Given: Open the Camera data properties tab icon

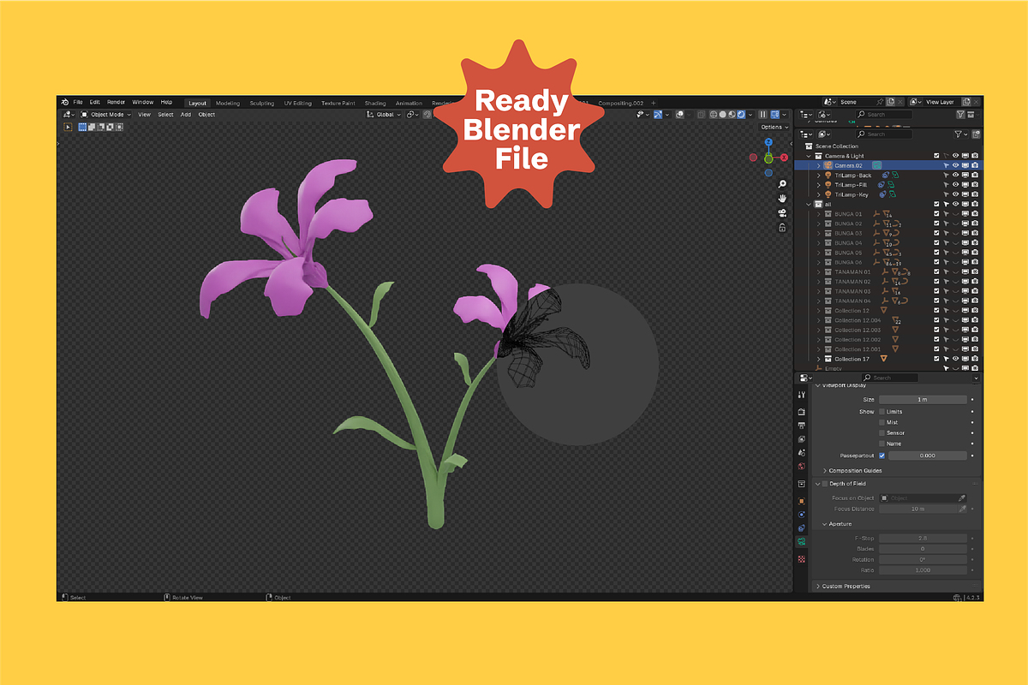Looking at the screenshot, I should click(x=802, y=542).
